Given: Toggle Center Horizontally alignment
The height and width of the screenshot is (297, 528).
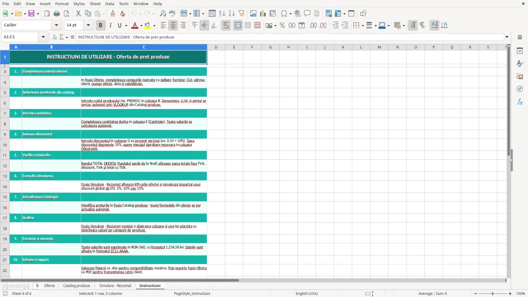Looking at the screenshot, I should pos(173,26).
